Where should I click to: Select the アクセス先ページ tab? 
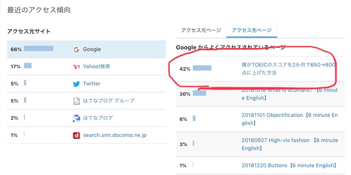point(252,30)
